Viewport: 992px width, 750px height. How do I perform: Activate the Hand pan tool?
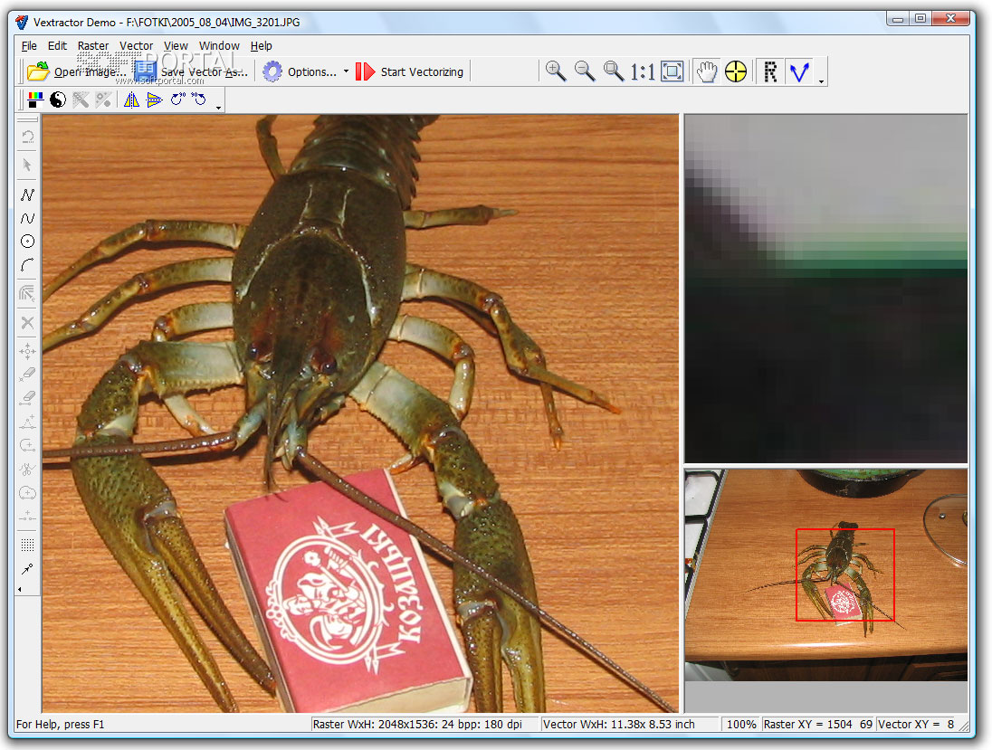click(707, 71)
